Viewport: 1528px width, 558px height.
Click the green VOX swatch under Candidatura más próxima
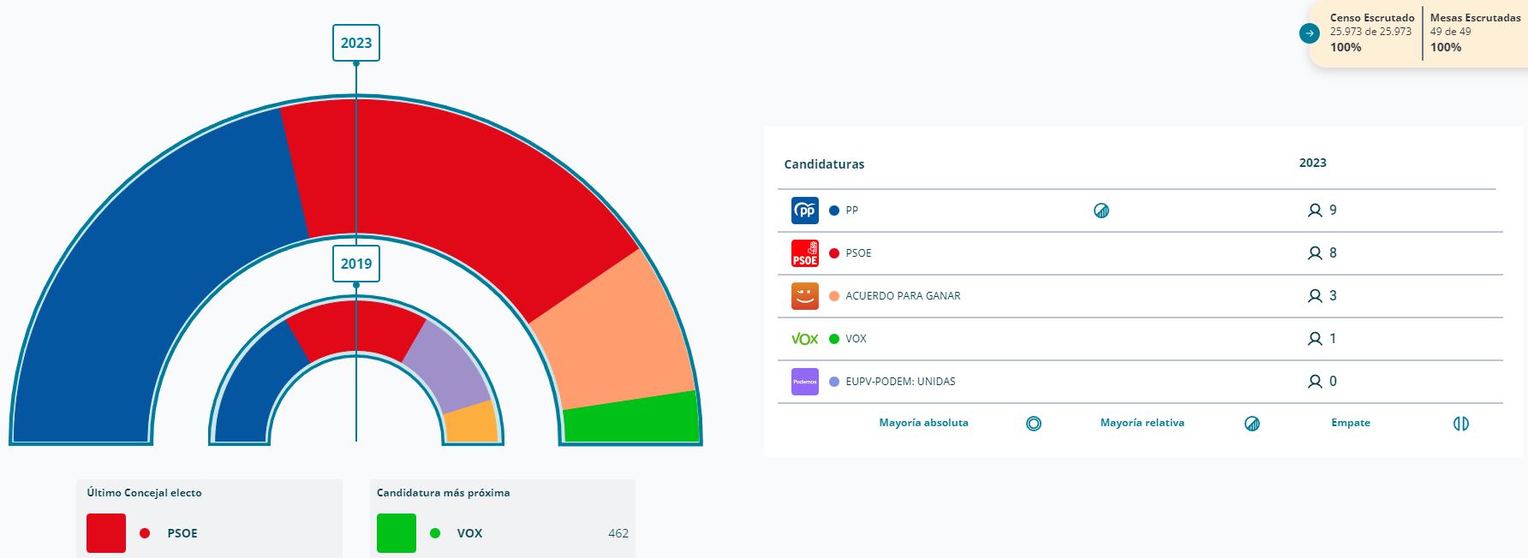point(397,533)
